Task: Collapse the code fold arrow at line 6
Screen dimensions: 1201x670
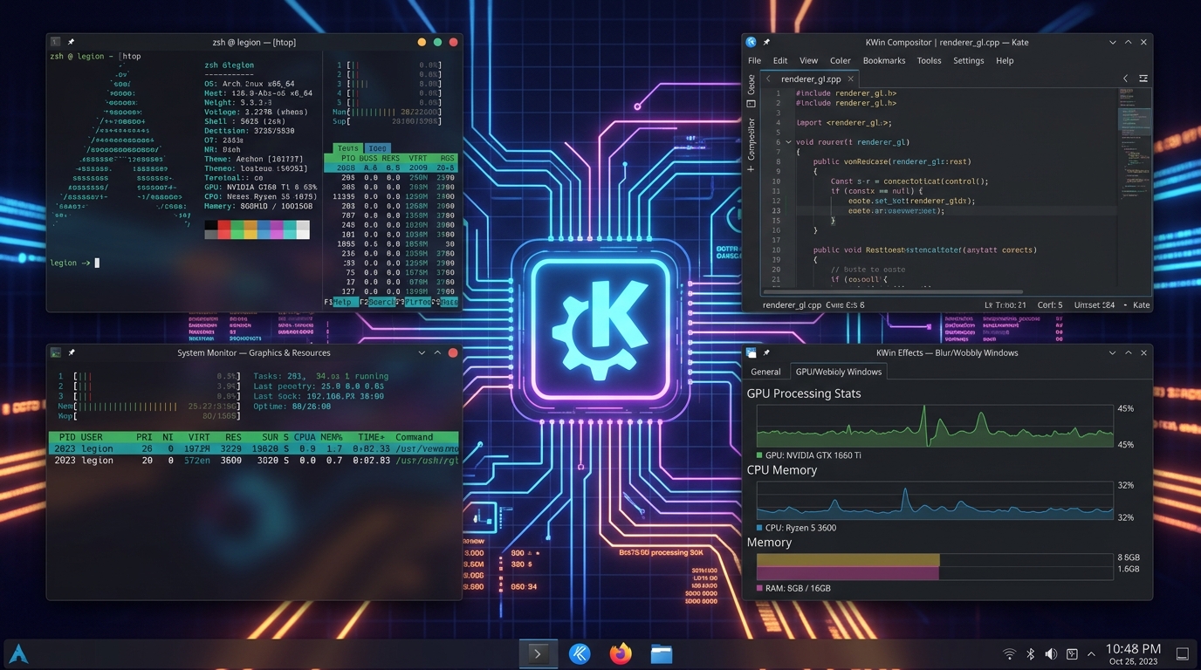Action: [x=788, y=142]
